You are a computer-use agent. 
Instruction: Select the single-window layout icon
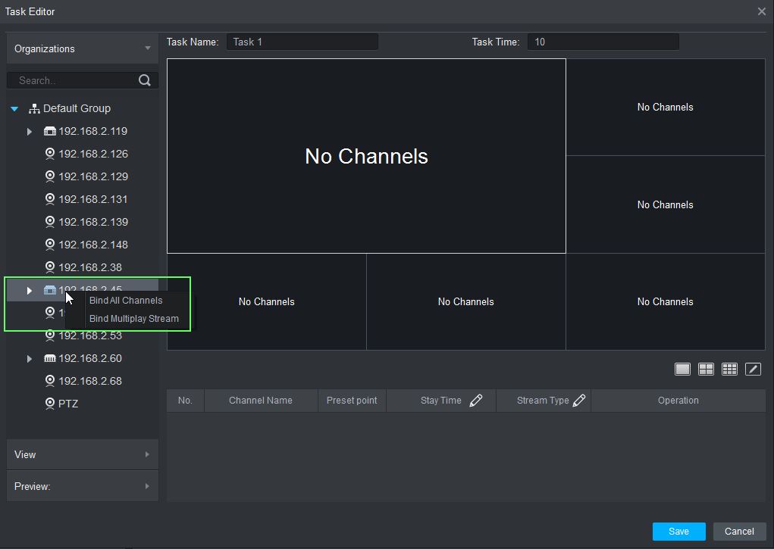682,369
